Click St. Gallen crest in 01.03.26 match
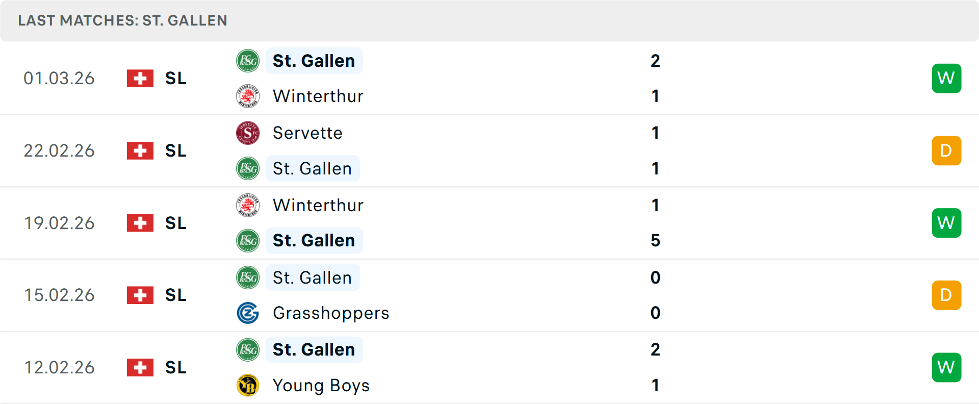Screen dimensions: 979x404 pyautogui.click(x=248, y=61)
